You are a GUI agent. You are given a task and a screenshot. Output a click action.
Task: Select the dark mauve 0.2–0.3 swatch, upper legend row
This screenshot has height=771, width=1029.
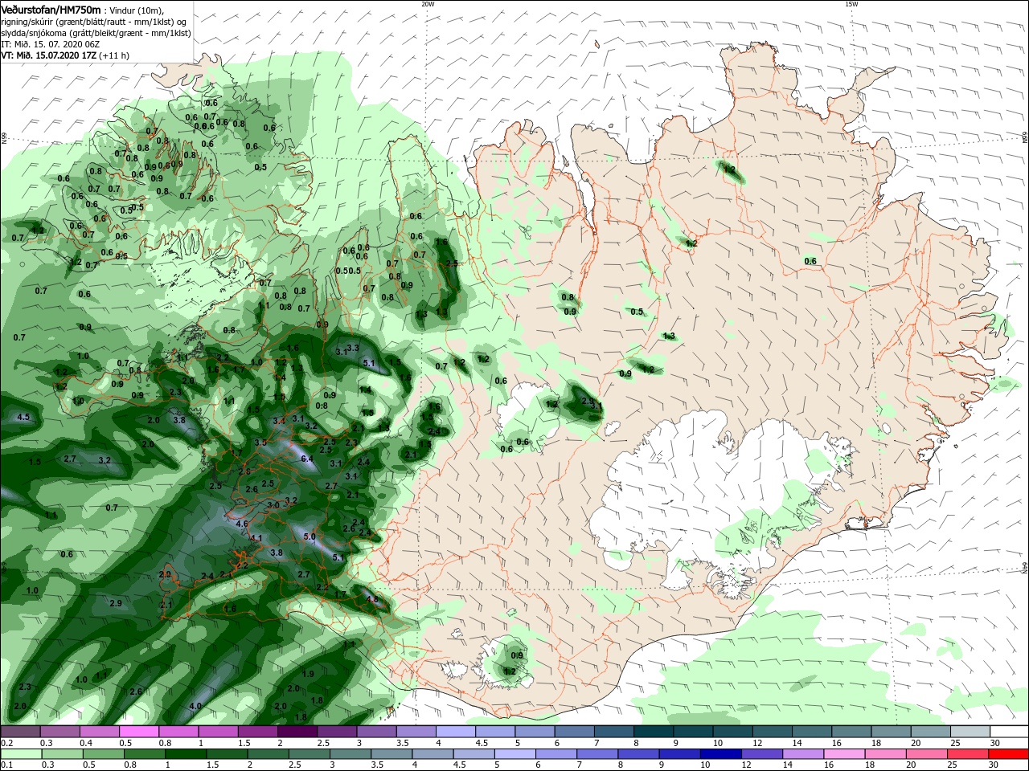click(x=20, y=732)
